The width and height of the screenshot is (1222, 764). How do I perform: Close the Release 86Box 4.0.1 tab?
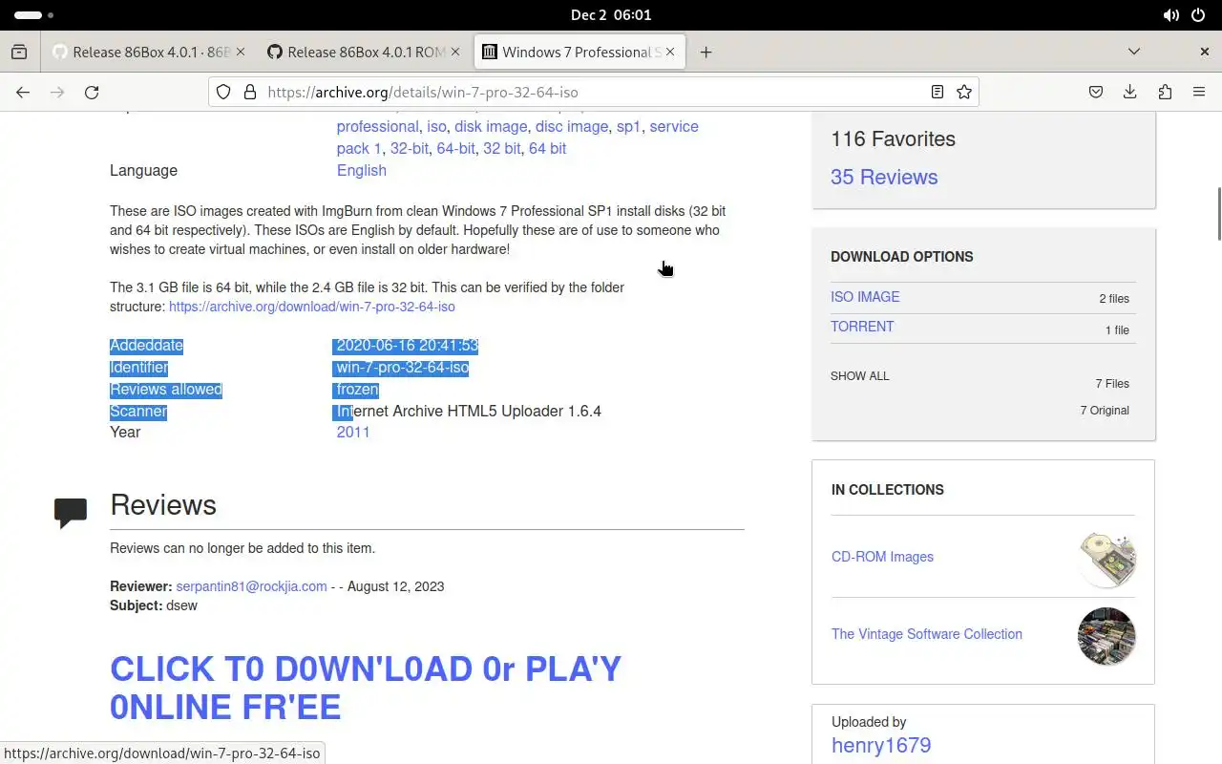(x=240, y=52)
